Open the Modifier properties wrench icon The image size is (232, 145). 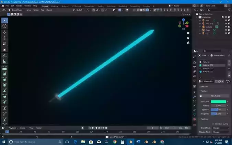point(194,97)
